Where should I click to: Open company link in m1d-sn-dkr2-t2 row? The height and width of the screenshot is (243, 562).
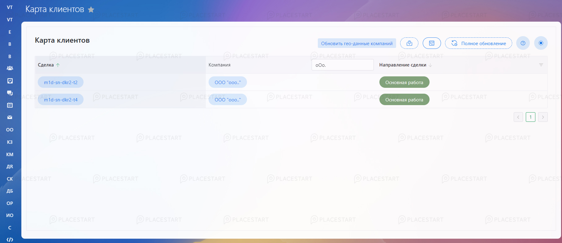point(228,82)
